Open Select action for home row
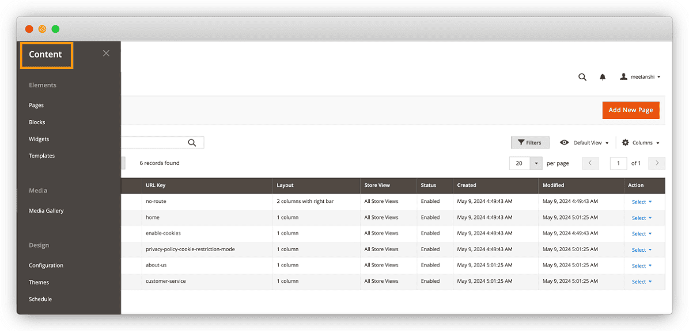The image size is (689, 331). click(x=642, y=218)
